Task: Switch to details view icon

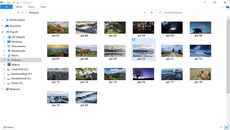Action: tap(222, 127)
